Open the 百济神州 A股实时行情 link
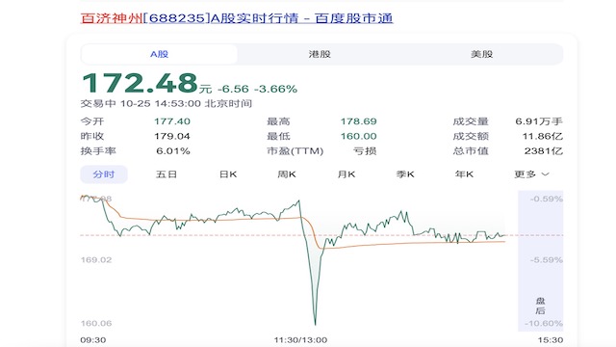 237,18
